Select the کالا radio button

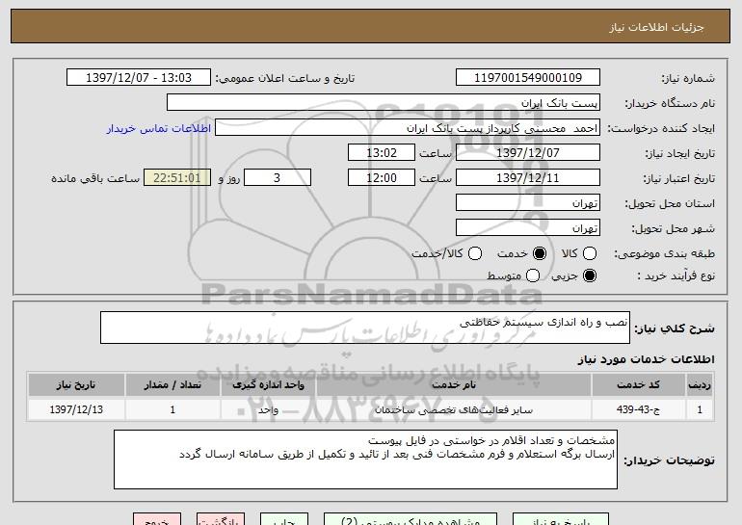coord(590,253)
